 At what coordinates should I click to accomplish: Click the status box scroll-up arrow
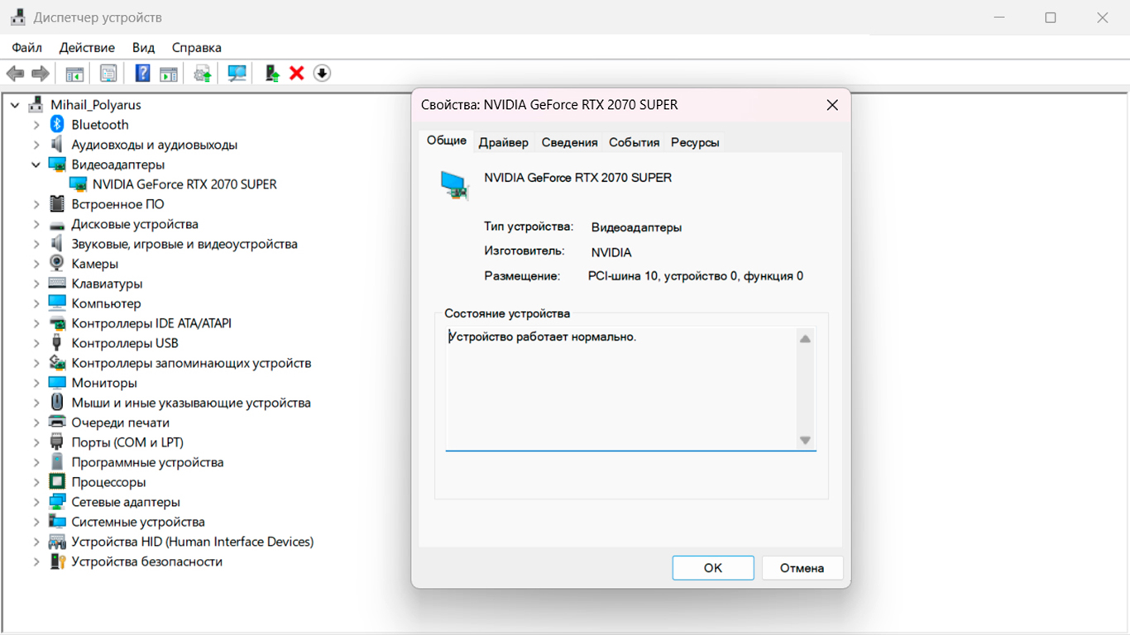click(x=805, y=339)
